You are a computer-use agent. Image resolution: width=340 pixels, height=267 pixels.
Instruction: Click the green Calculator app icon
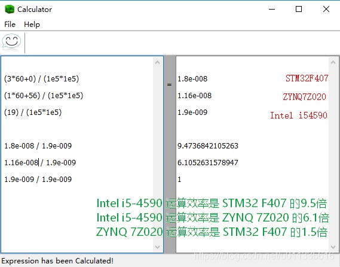tap(10, 10)
